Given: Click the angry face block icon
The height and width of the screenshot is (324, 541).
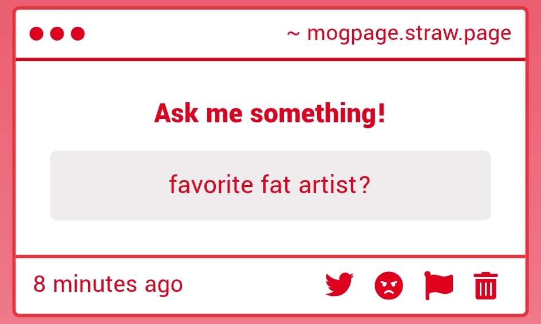Looking at the screenshot, I should click(x=389, y=285).
